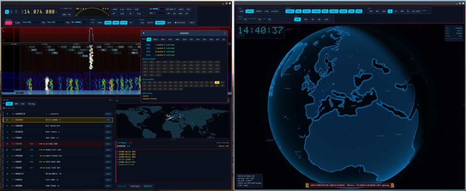The height and width of the screenshot is (191, 466).
Task: Open the AGC Med dropdown
Action: 171,9
